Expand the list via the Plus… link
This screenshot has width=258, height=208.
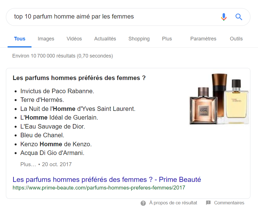point(28,164)
